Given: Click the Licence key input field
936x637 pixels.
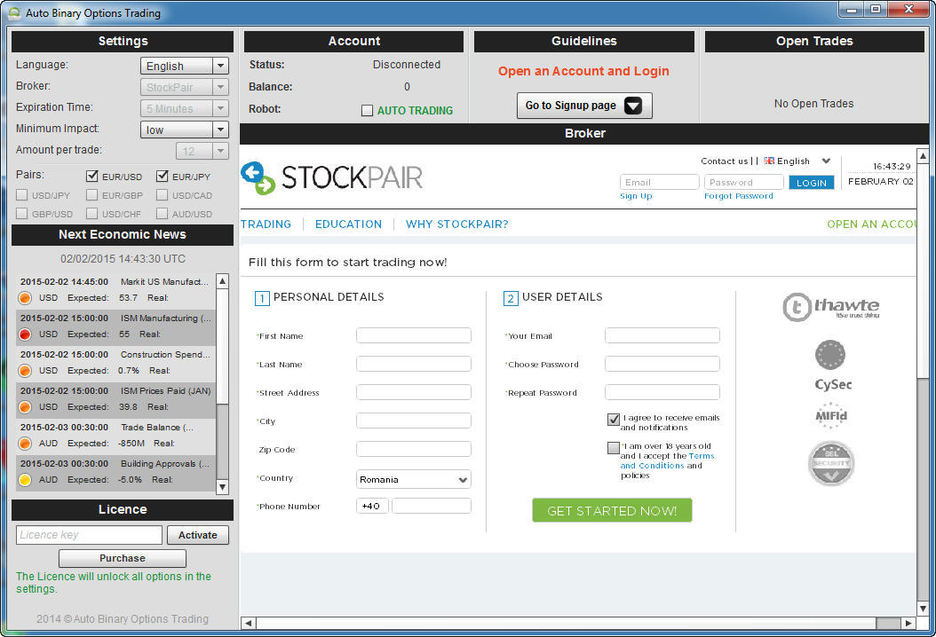Looking at the screenshot, I should (x=89, y=535).
